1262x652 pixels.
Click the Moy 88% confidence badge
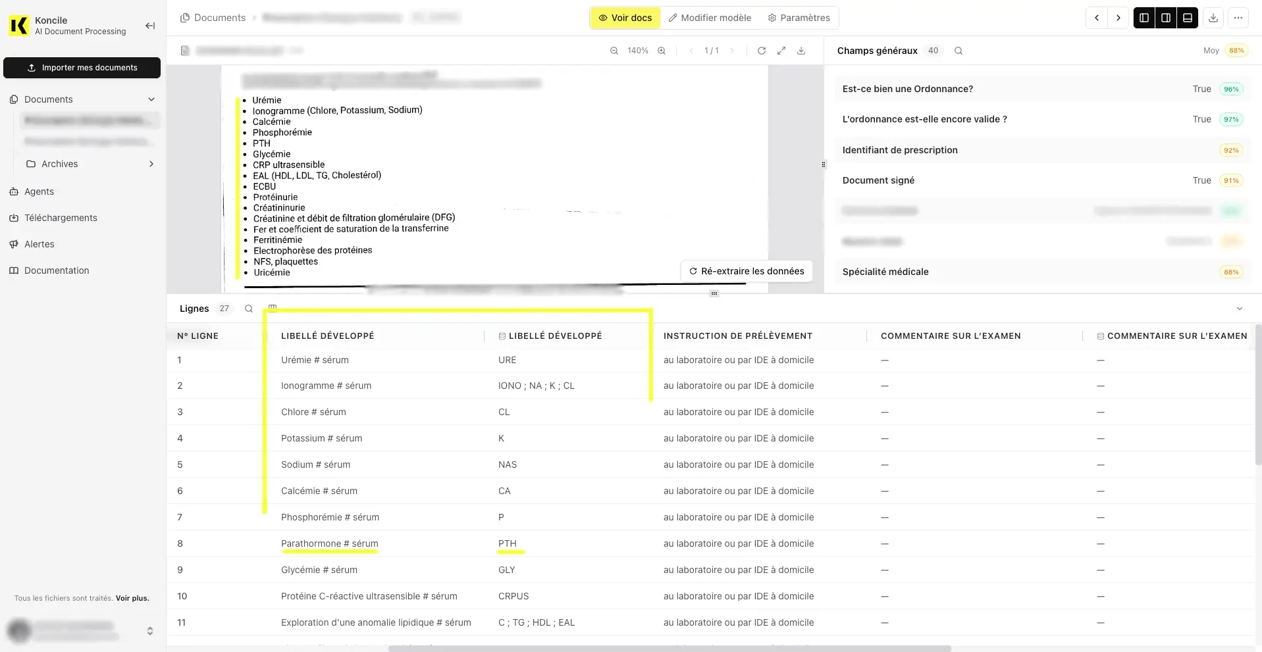click(x=1236, y=51)
